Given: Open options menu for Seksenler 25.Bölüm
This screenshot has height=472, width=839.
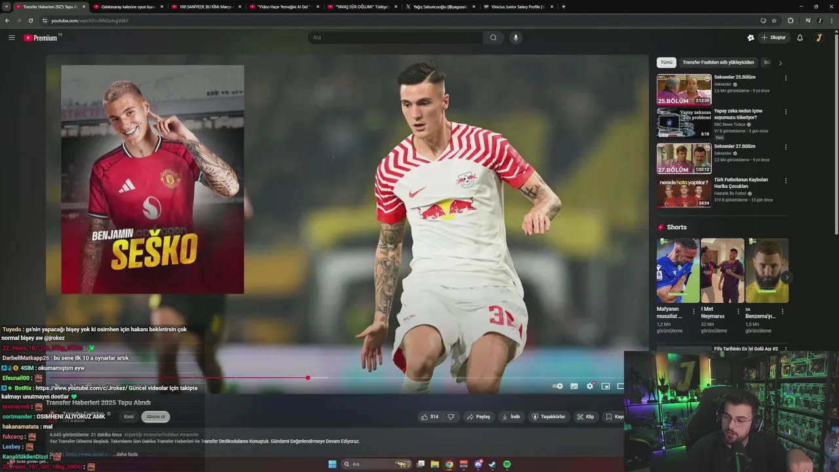Looking at the screenshot, I should (785, 78).
